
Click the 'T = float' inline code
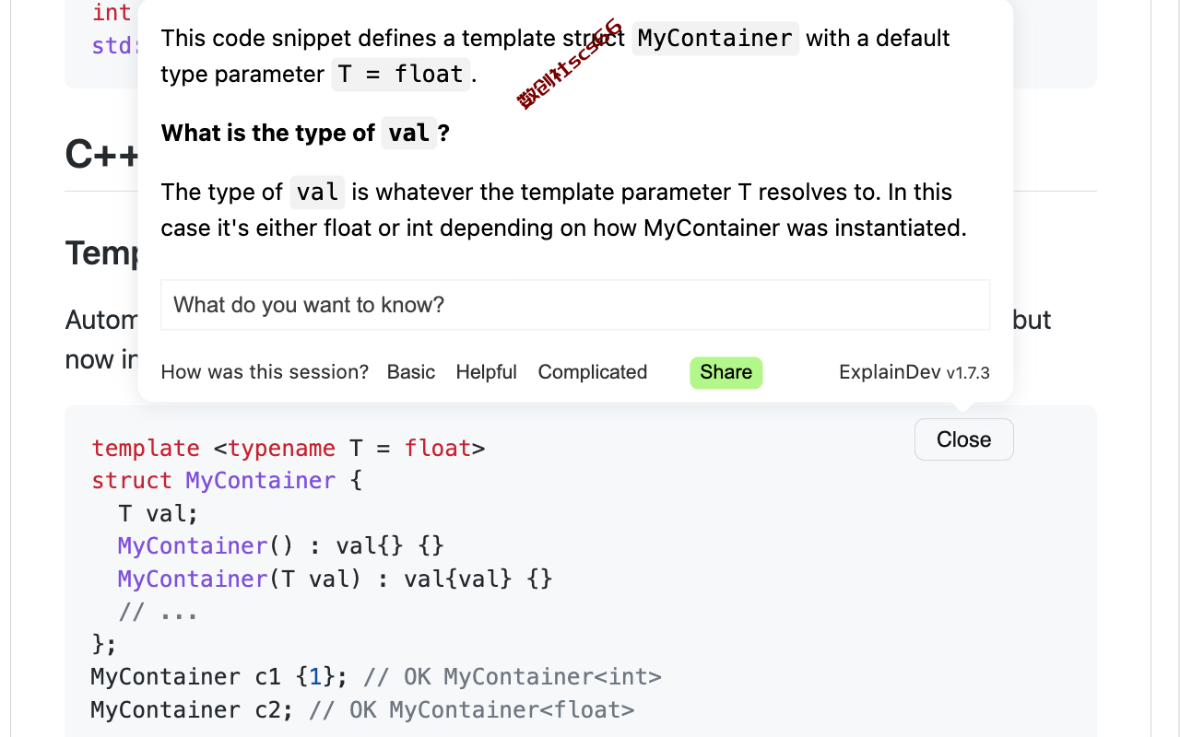pos(401,74)
